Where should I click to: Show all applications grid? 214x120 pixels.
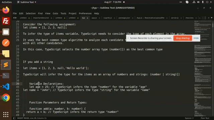tap(6, 115)
